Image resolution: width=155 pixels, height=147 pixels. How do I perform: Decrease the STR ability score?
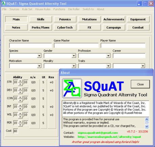click(x=20, y=84)
